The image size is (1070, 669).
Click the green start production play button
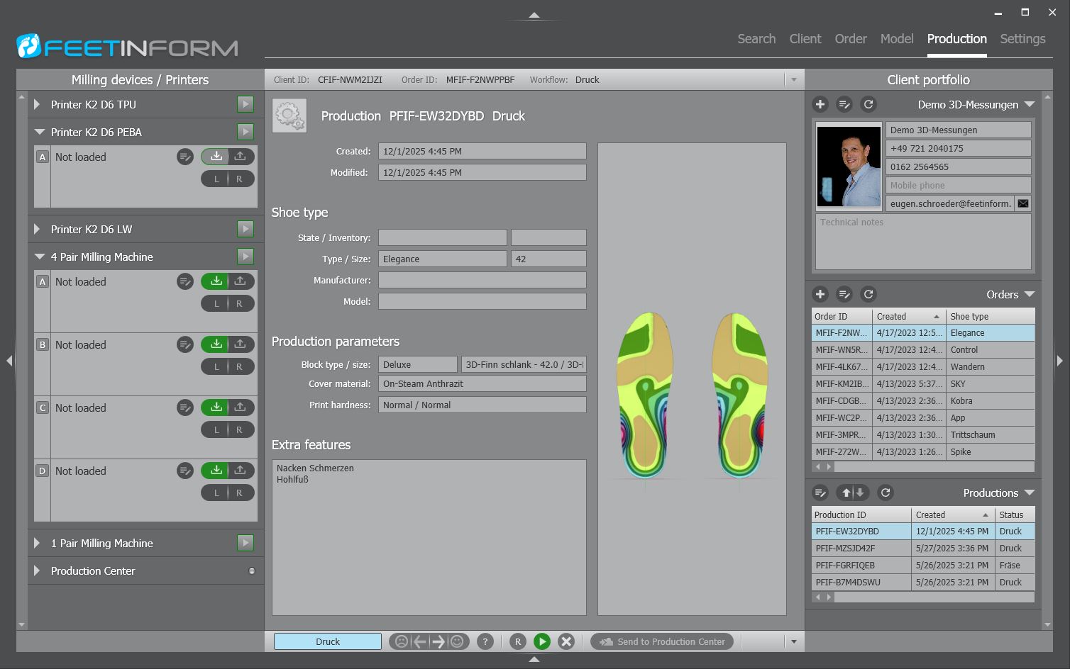coord(541,641)
